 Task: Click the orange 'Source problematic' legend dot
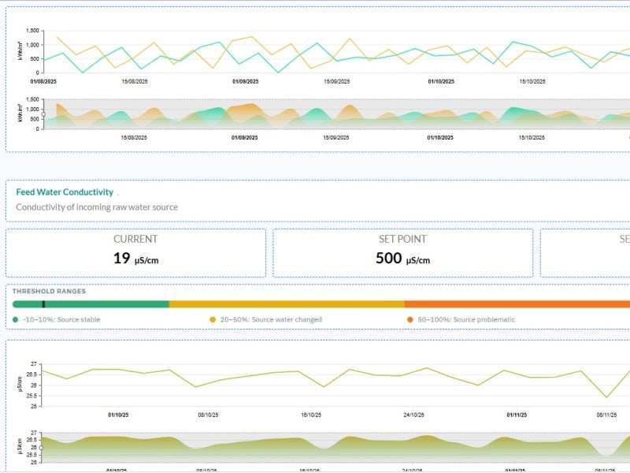(x=410, y=319)
